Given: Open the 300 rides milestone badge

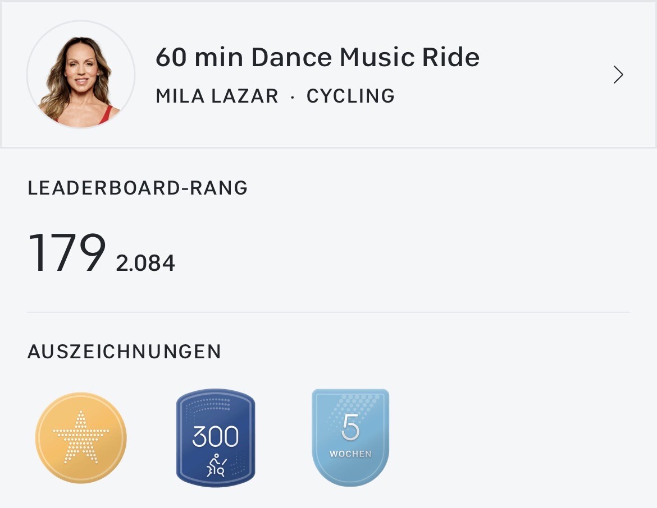Looking at the screenshot, I should 216,437.
